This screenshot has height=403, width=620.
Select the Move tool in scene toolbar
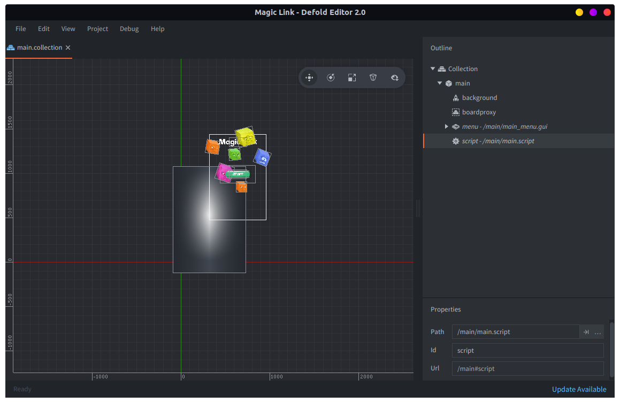pyautogui.click(x=309, y=77)
